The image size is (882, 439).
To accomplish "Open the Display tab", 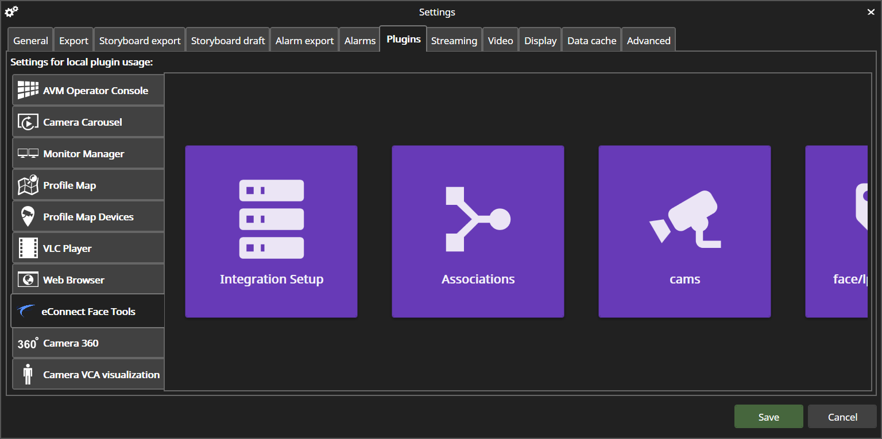I will (540, 40).
